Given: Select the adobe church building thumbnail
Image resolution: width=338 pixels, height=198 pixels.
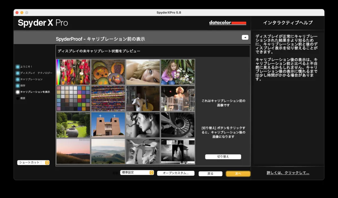Looking at the screenshot, I should [x=108, y=125].
